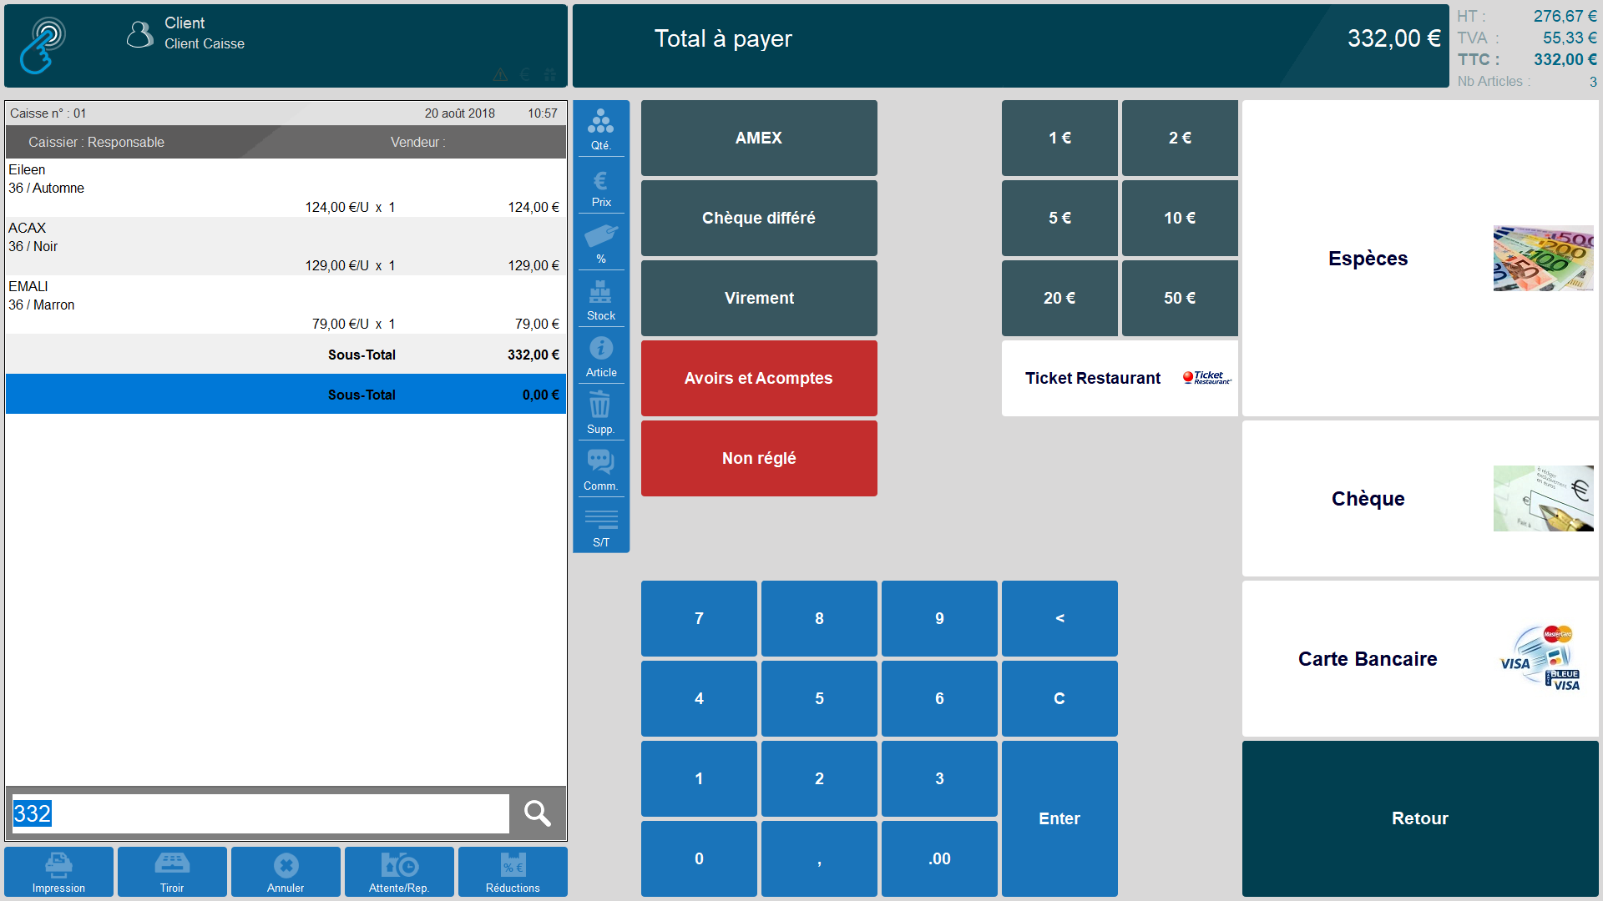The width and height of the screenshot is (1603, 901).
Task: Click the amount input field showing 332
Action: [260, 813]
